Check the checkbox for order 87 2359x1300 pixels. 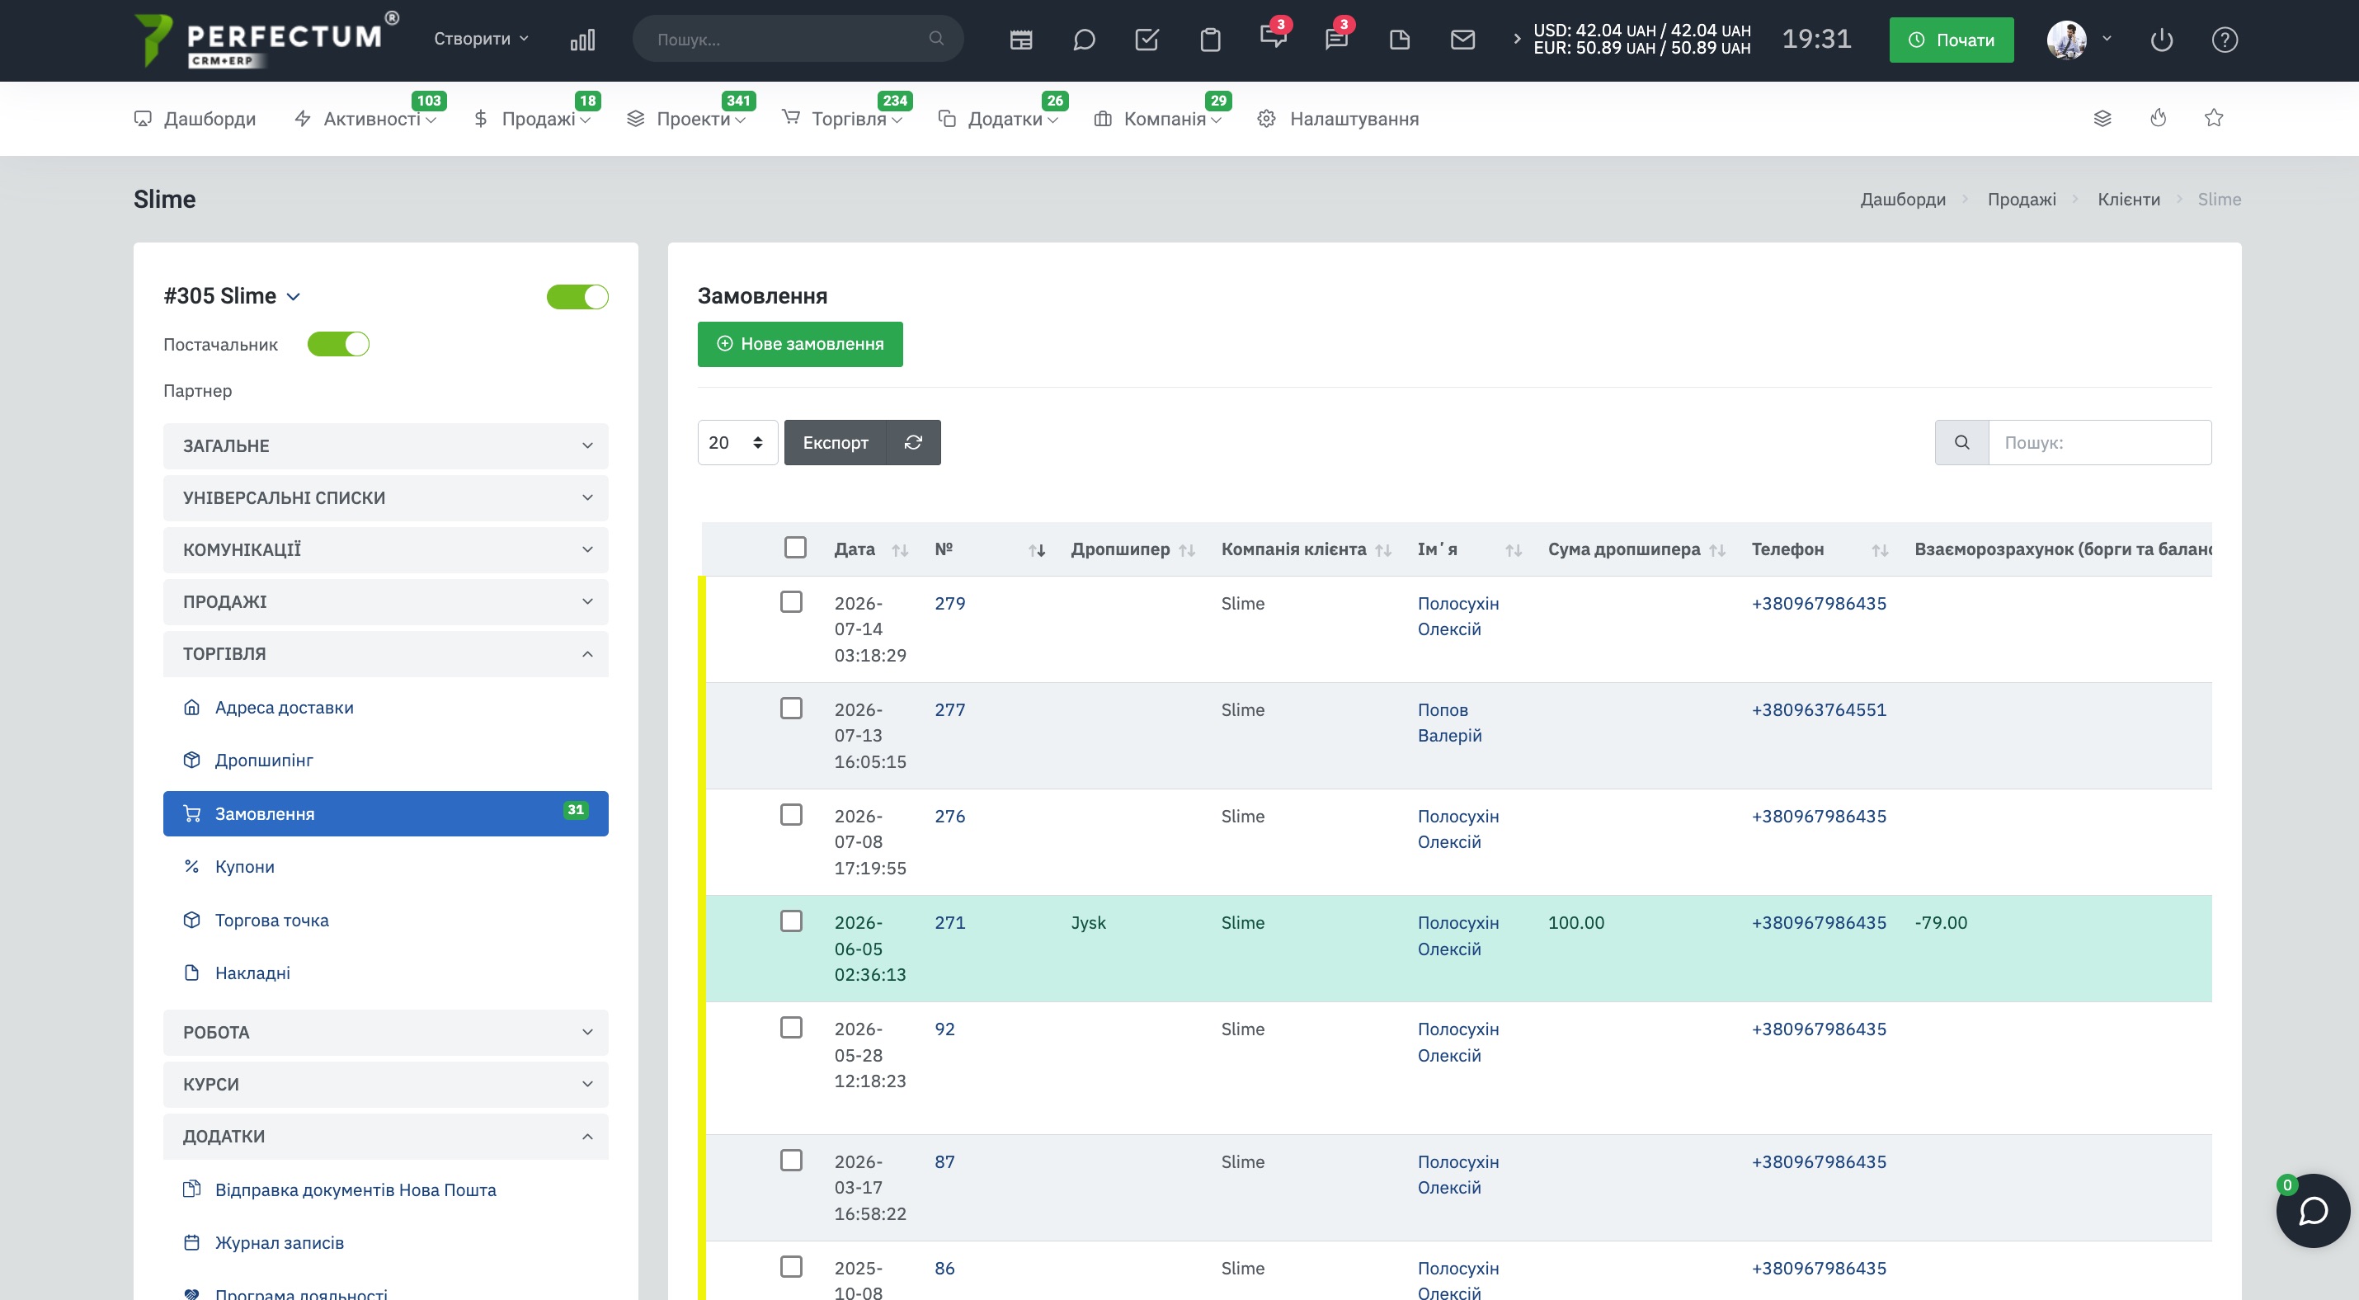click(792, 1160)
